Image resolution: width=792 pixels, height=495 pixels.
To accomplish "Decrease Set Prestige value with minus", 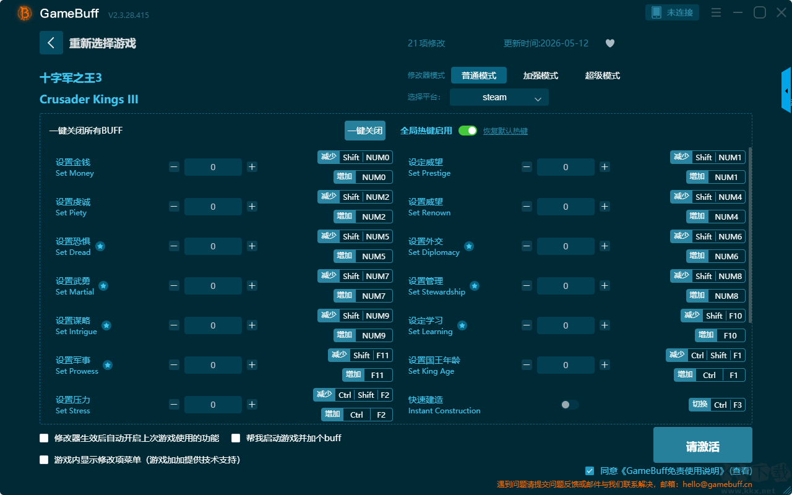I will 527,167.
